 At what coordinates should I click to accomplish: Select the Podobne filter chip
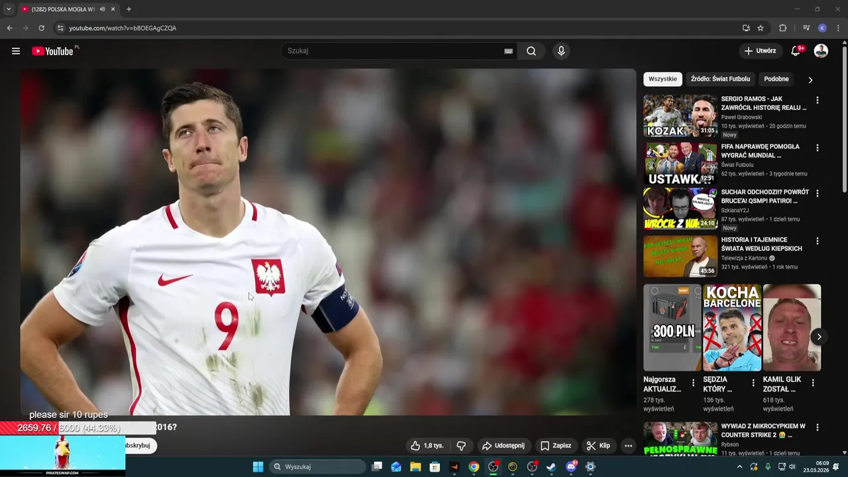[x=776, y=79]
